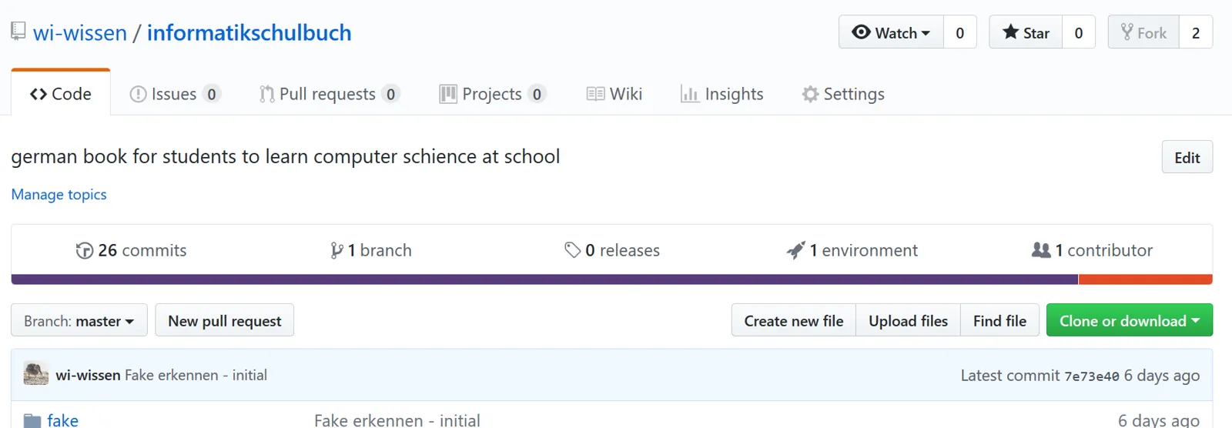Expand the Clone or download menu

click(1129, 320)
